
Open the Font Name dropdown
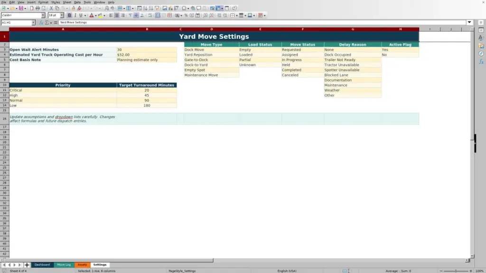click(43, 15)
